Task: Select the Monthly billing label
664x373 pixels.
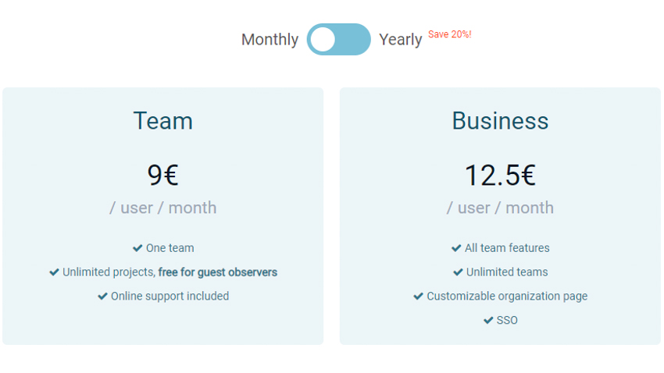Action: pyautogui.click(x=270, y=39)
